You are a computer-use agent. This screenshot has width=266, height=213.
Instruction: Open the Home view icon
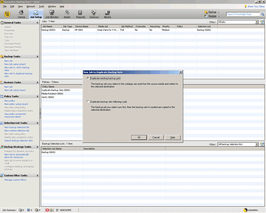coord(21,14)
